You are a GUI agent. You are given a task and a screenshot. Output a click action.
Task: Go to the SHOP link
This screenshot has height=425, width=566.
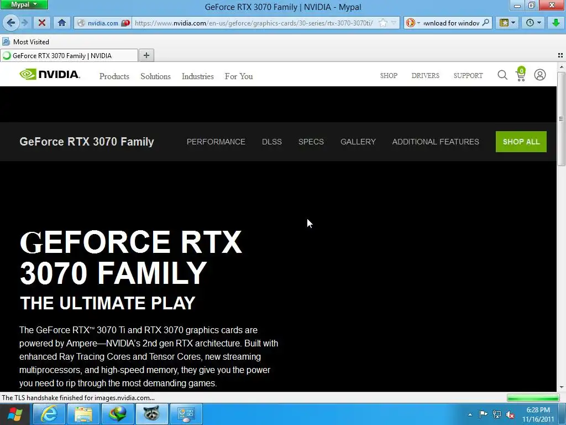click(x=389, y=75)
